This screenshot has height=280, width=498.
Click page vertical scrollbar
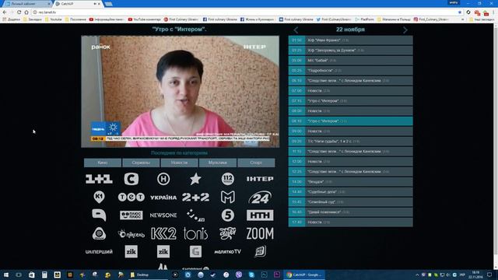(496, 146)
